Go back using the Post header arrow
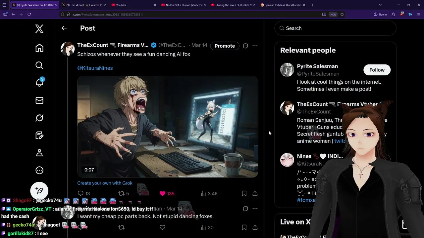Image resolution: width=424 pixels, height=238 pixels. (64, 28)
